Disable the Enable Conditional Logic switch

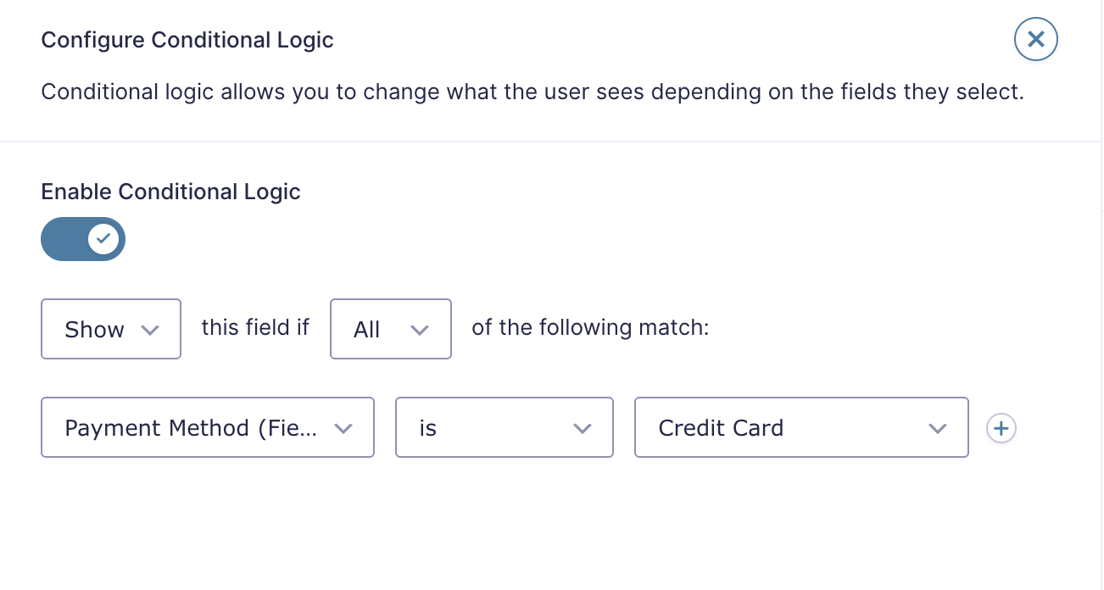[83, 239]
